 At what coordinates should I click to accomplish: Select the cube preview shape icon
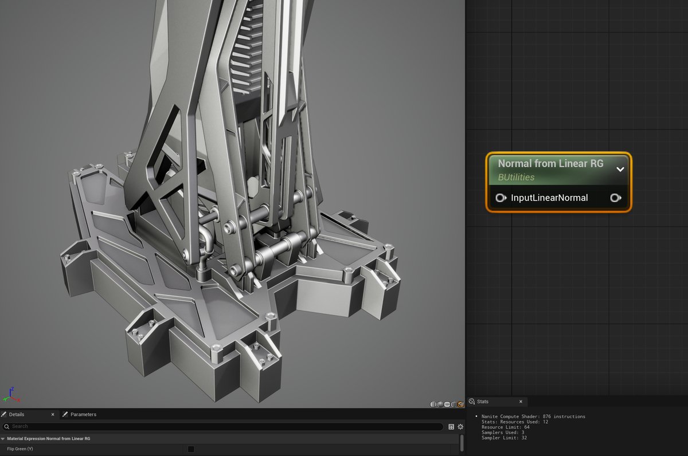click(x=454, y=404)
